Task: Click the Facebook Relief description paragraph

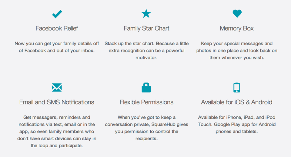Action: (57, 47)
